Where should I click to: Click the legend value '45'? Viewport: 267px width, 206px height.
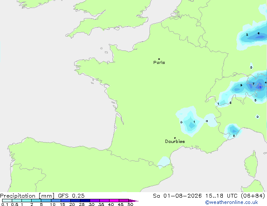[x=120, y=204]
